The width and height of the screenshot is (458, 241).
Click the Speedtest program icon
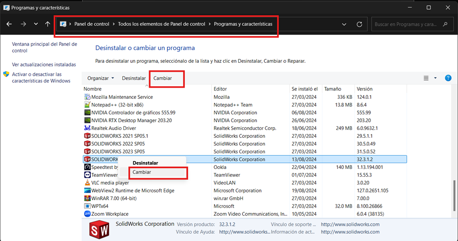[87, 167]
